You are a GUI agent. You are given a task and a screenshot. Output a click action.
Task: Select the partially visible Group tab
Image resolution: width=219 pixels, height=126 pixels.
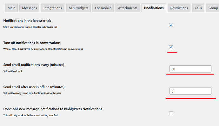click(212, 8)
